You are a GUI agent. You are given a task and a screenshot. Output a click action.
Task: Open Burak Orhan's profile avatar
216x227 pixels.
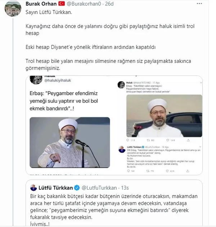point(13,9)
